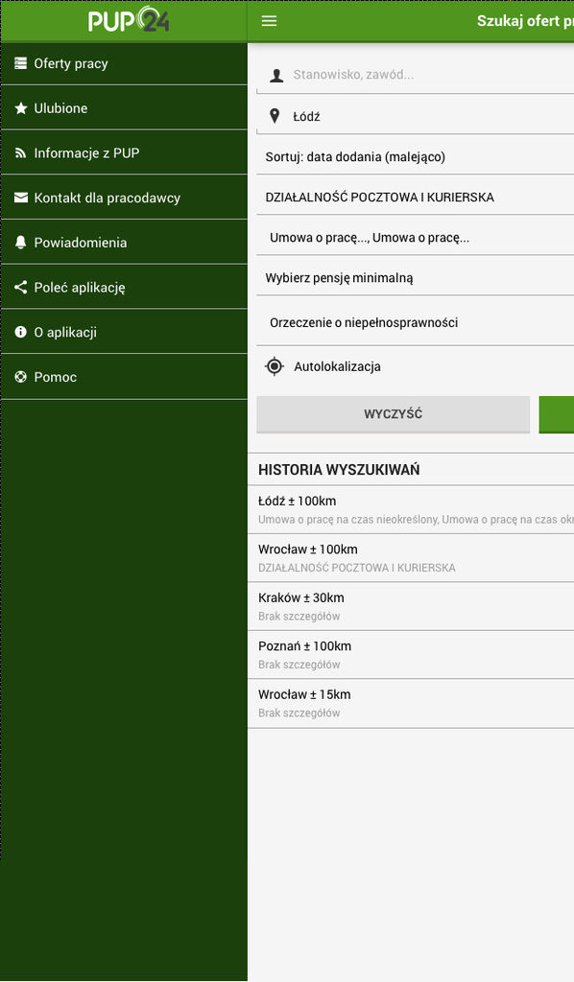Open Powiadomienia bell notifications
The width and height of the screenshot is (574, 982).
click(124, 243)
